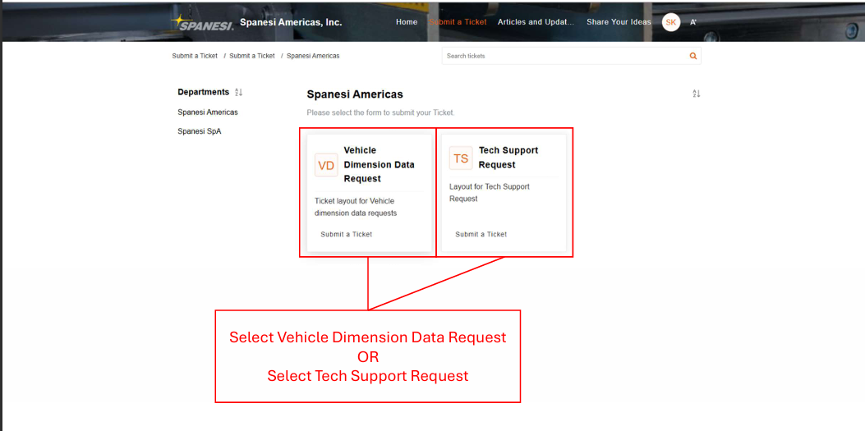
Task: Focus the Search tickets input field
Action: pos(564,56)
